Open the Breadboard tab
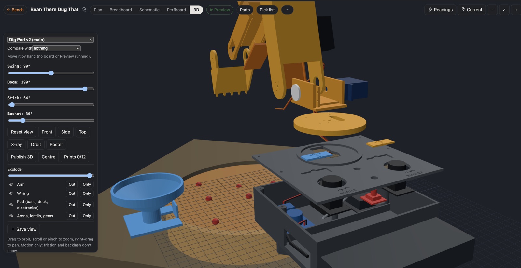Viewport: 521px width, 268px height. 121,10
